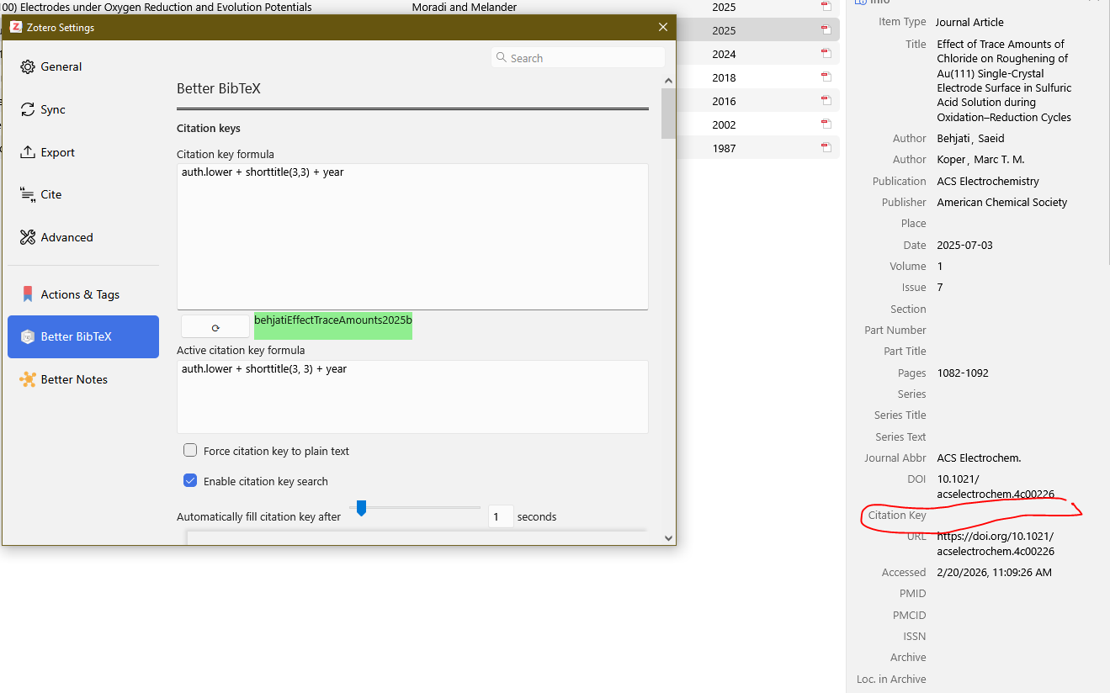Viewport: 1110px width, 693px height.
Task: Click the Cite quote icon
Action: click(28, 194)
